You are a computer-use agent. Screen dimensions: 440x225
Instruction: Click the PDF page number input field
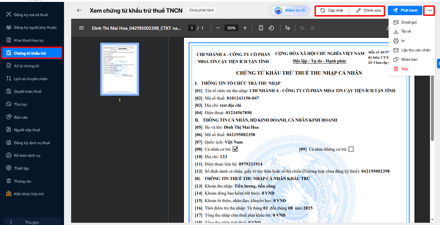pyautogui.click(x=192, y=28)
